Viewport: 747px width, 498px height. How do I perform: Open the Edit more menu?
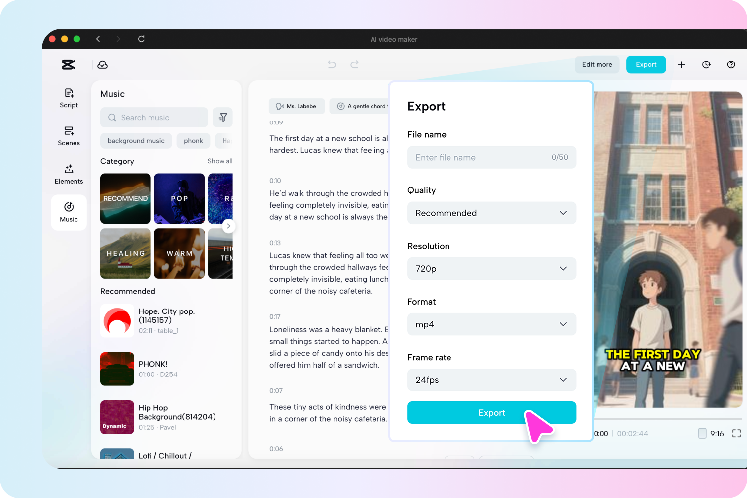(x=597, y=64)
